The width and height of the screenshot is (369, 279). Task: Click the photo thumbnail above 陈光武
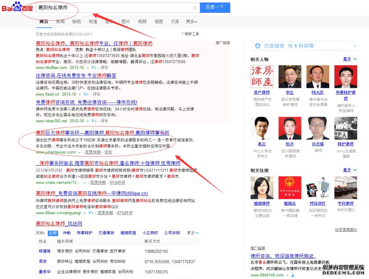(x=318, y=77)
